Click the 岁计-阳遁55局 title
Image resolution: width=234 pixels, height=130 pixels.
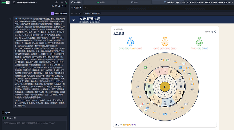[90, 19]
